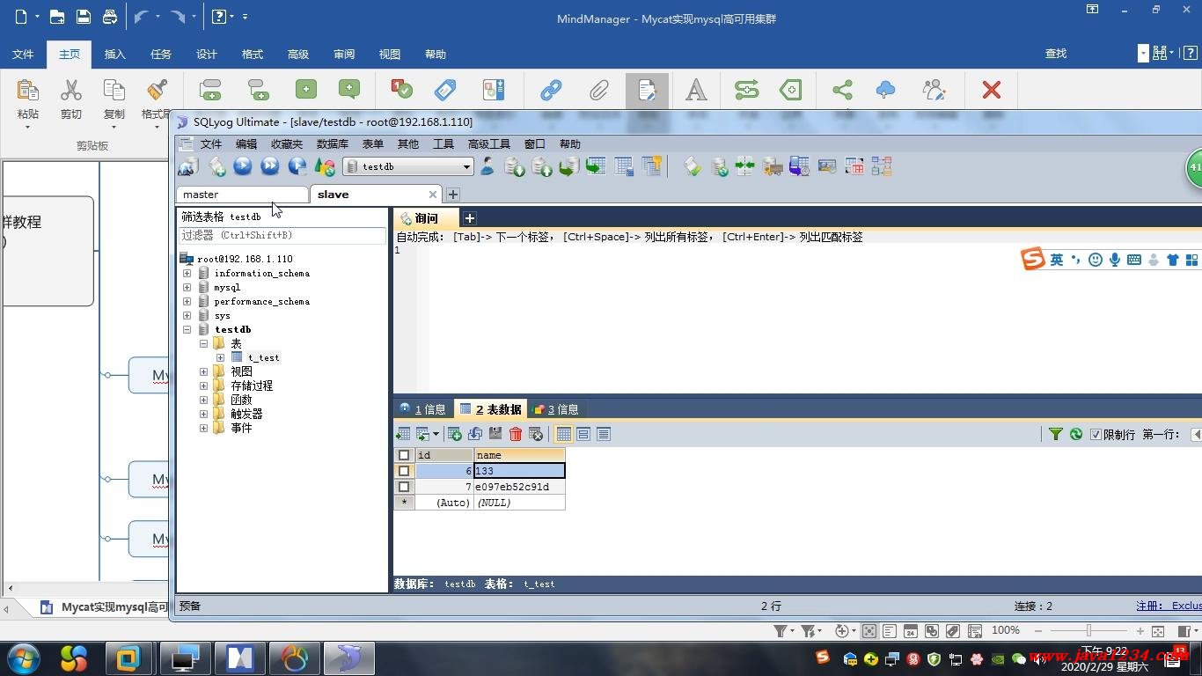Open the export dropdown arrow in result toolbar
Viewport: 1202px width, 676px height.
[436, 434]
